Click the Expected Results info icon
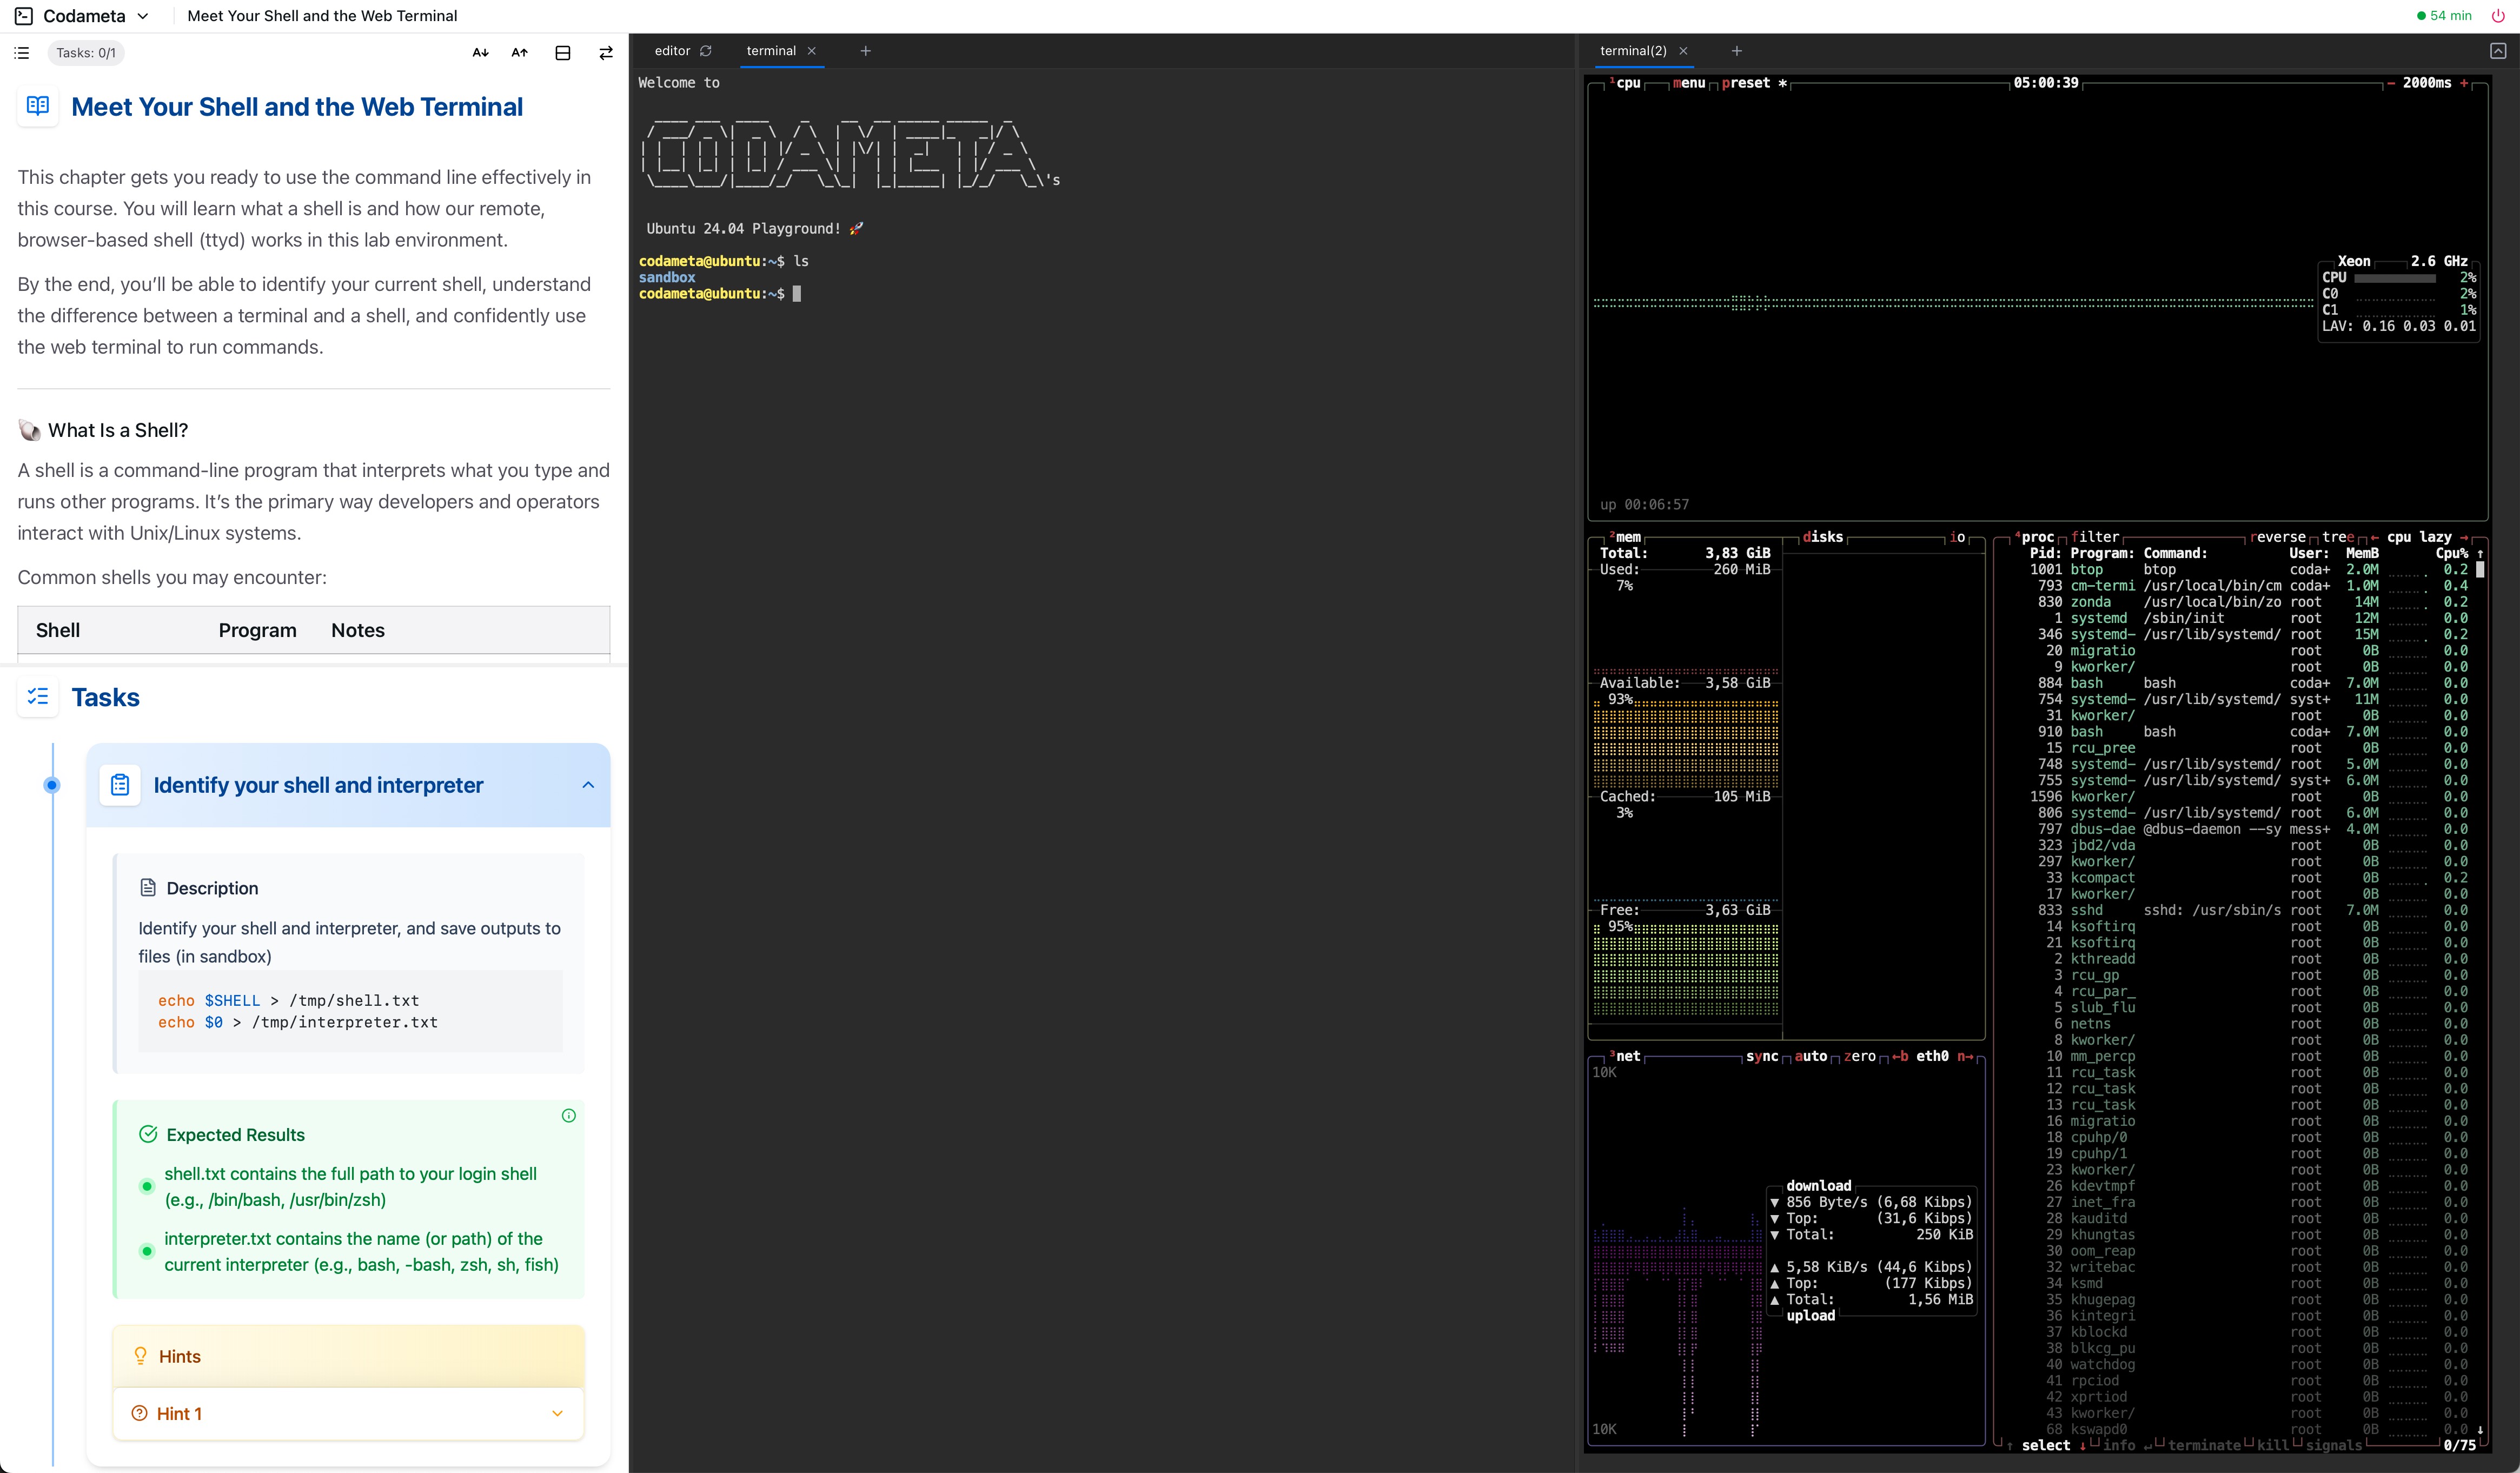This screenshot has width=2520, height=1473. [568, 1115]
